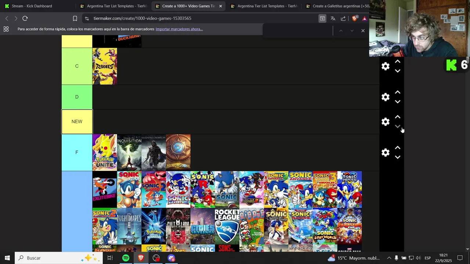Switch to Create a Galletitas argentinas tab

tap(337, 6)
